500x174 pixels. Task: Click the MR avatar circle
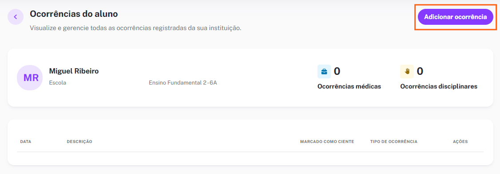pyautogui.click(x=30, y=77)
